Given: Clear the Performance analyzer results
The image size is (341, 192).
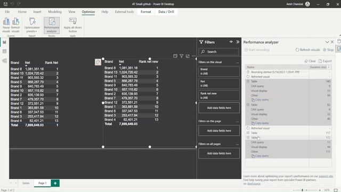Looking at the screenshot, I should pos(310,61).
